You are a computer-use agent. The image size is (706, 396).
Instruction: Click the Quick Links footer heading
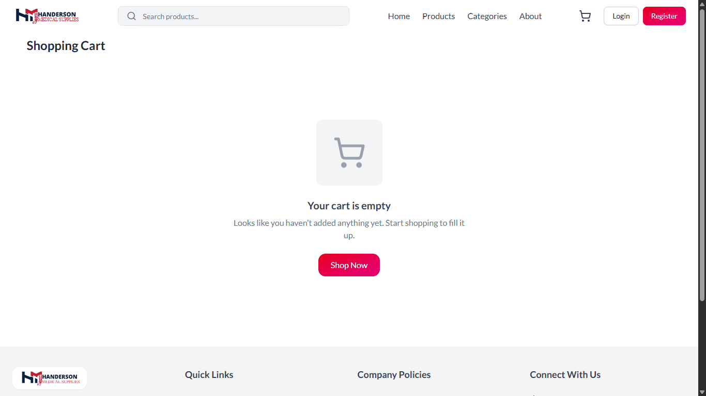209,375
